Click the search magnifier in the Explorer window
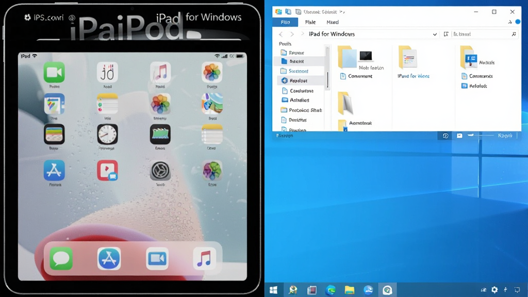 514,34
